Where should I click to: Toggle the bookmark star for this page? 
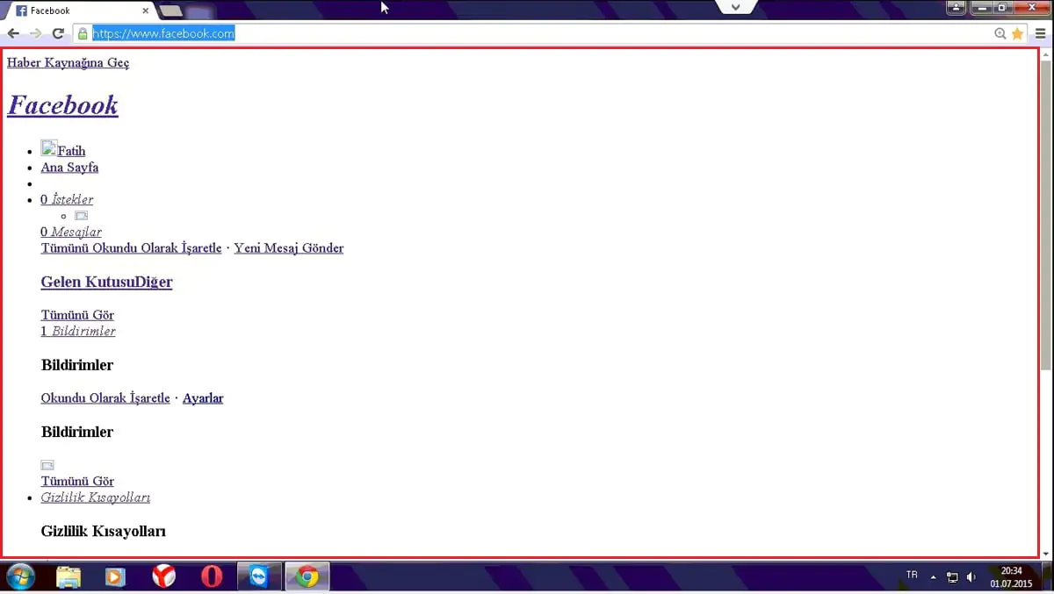1017,33
